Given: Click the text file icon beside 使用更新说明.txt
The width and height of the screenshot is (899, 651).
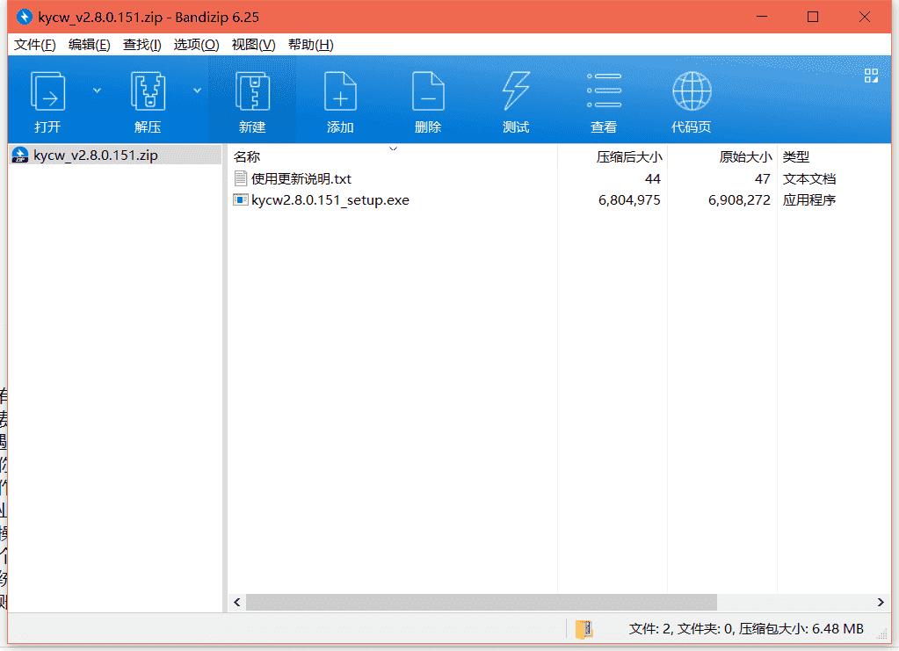Looking at the screenshot, I should pyautogui.click(x=241, y=179).
